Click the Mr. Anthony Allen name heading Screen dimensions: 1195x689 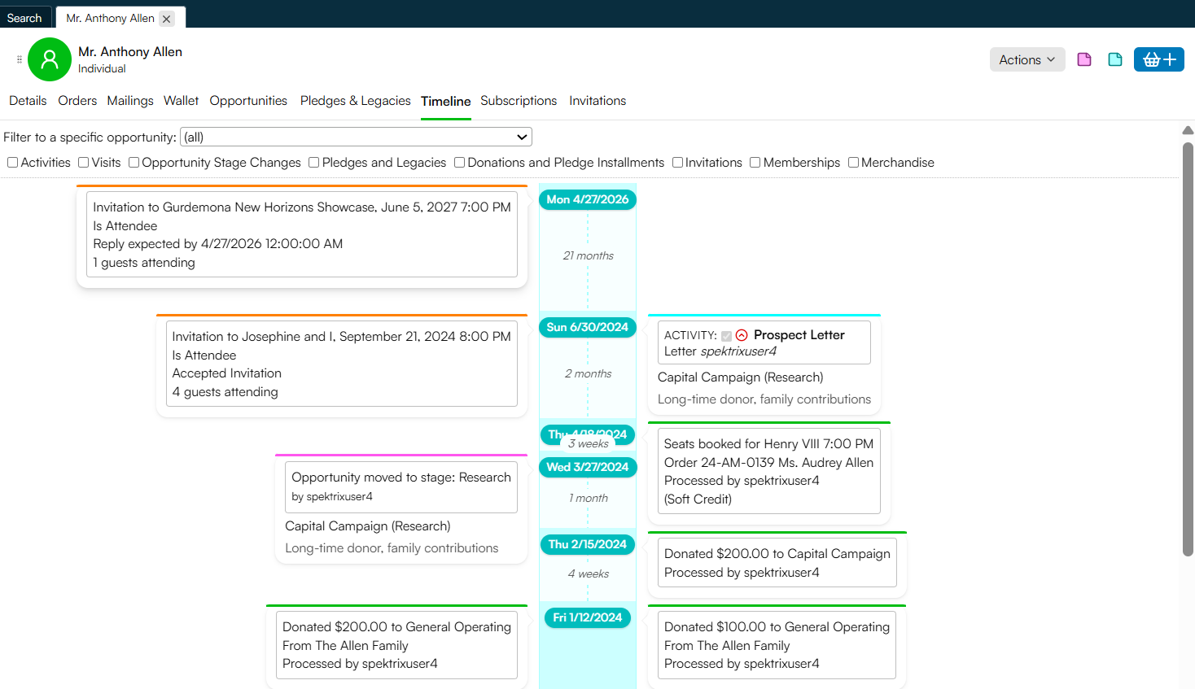pos(130,51)
